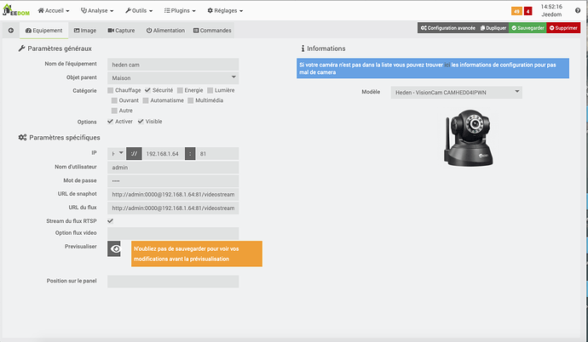Click the Nom d'utilisateur field
The width and height of the screenshot is (588, 342).
point(173,168)
